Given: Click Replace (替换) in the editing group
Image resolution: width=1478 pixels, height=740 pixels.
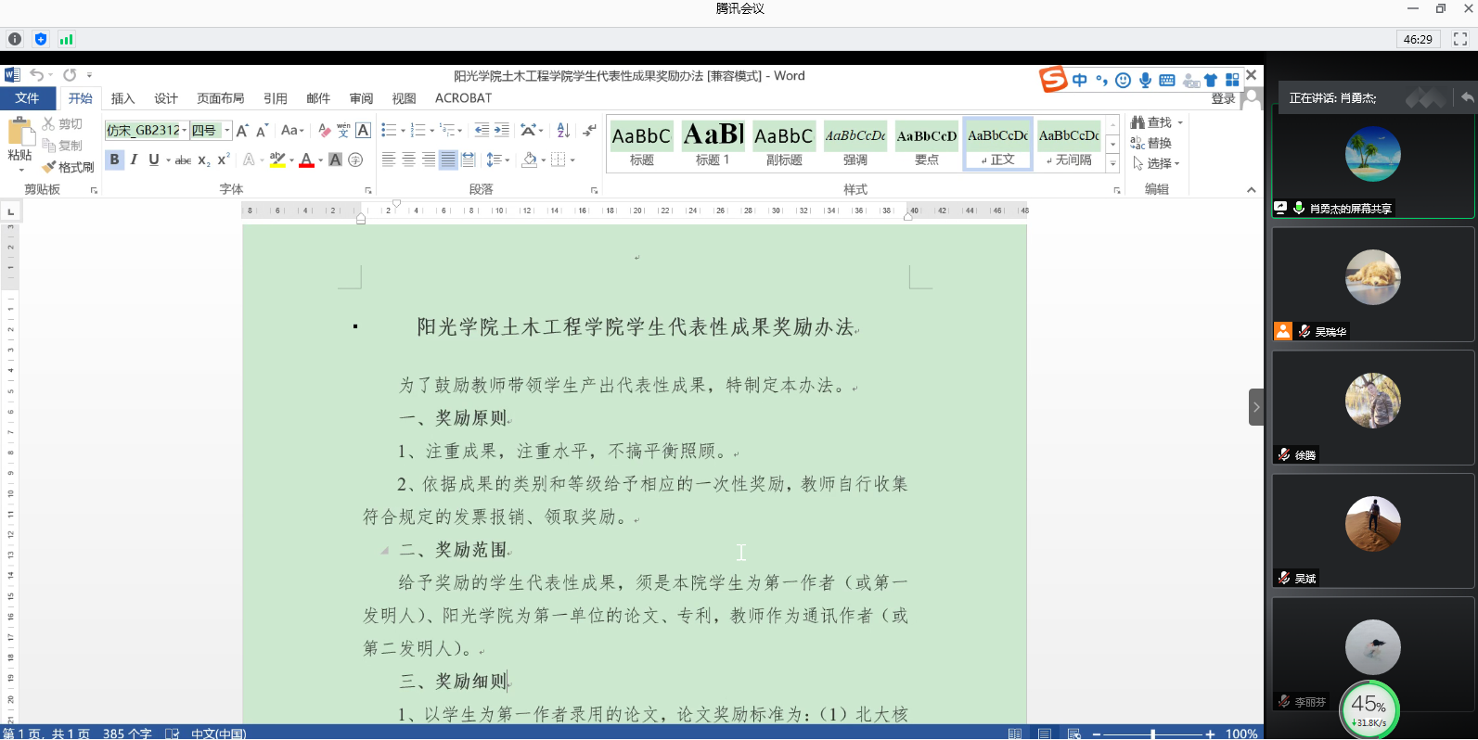Looking at the screenshot, I should (1151, 143).
